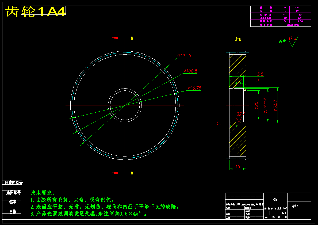Click the A-A section view label
The width and height of the screenshot is (318, 225).
(238, 39)
